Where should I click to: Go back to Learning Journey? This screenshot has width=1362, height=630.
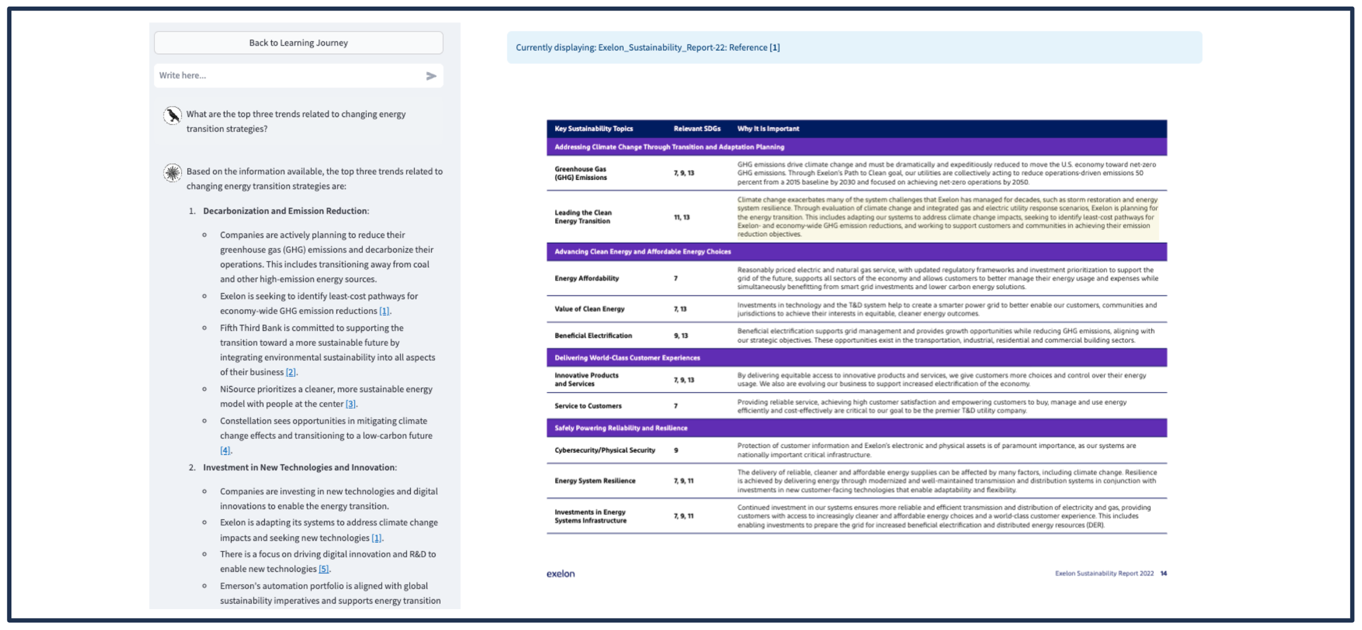click(x=298, y=42)
